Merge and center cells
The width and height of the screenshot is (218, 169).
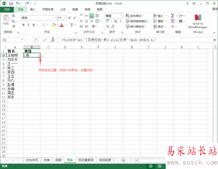(x=97, y=21)
